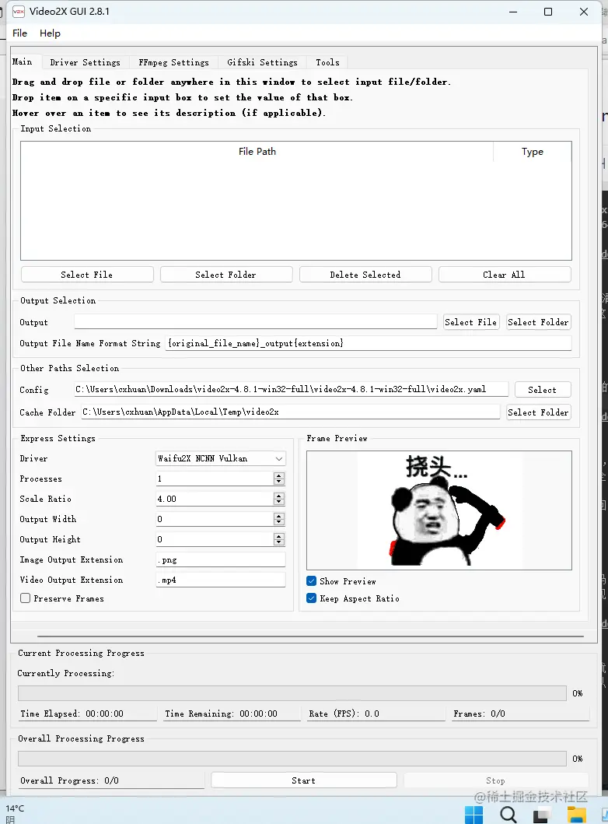The image size is (608, 824).
Task: Click the 14°C weather widget on the taskbar
Action: coord(15,813)
